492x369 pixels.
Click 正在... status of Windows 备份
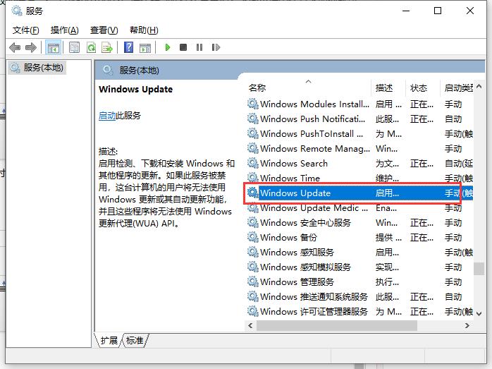pyautogui.click(x=422, y=238)
